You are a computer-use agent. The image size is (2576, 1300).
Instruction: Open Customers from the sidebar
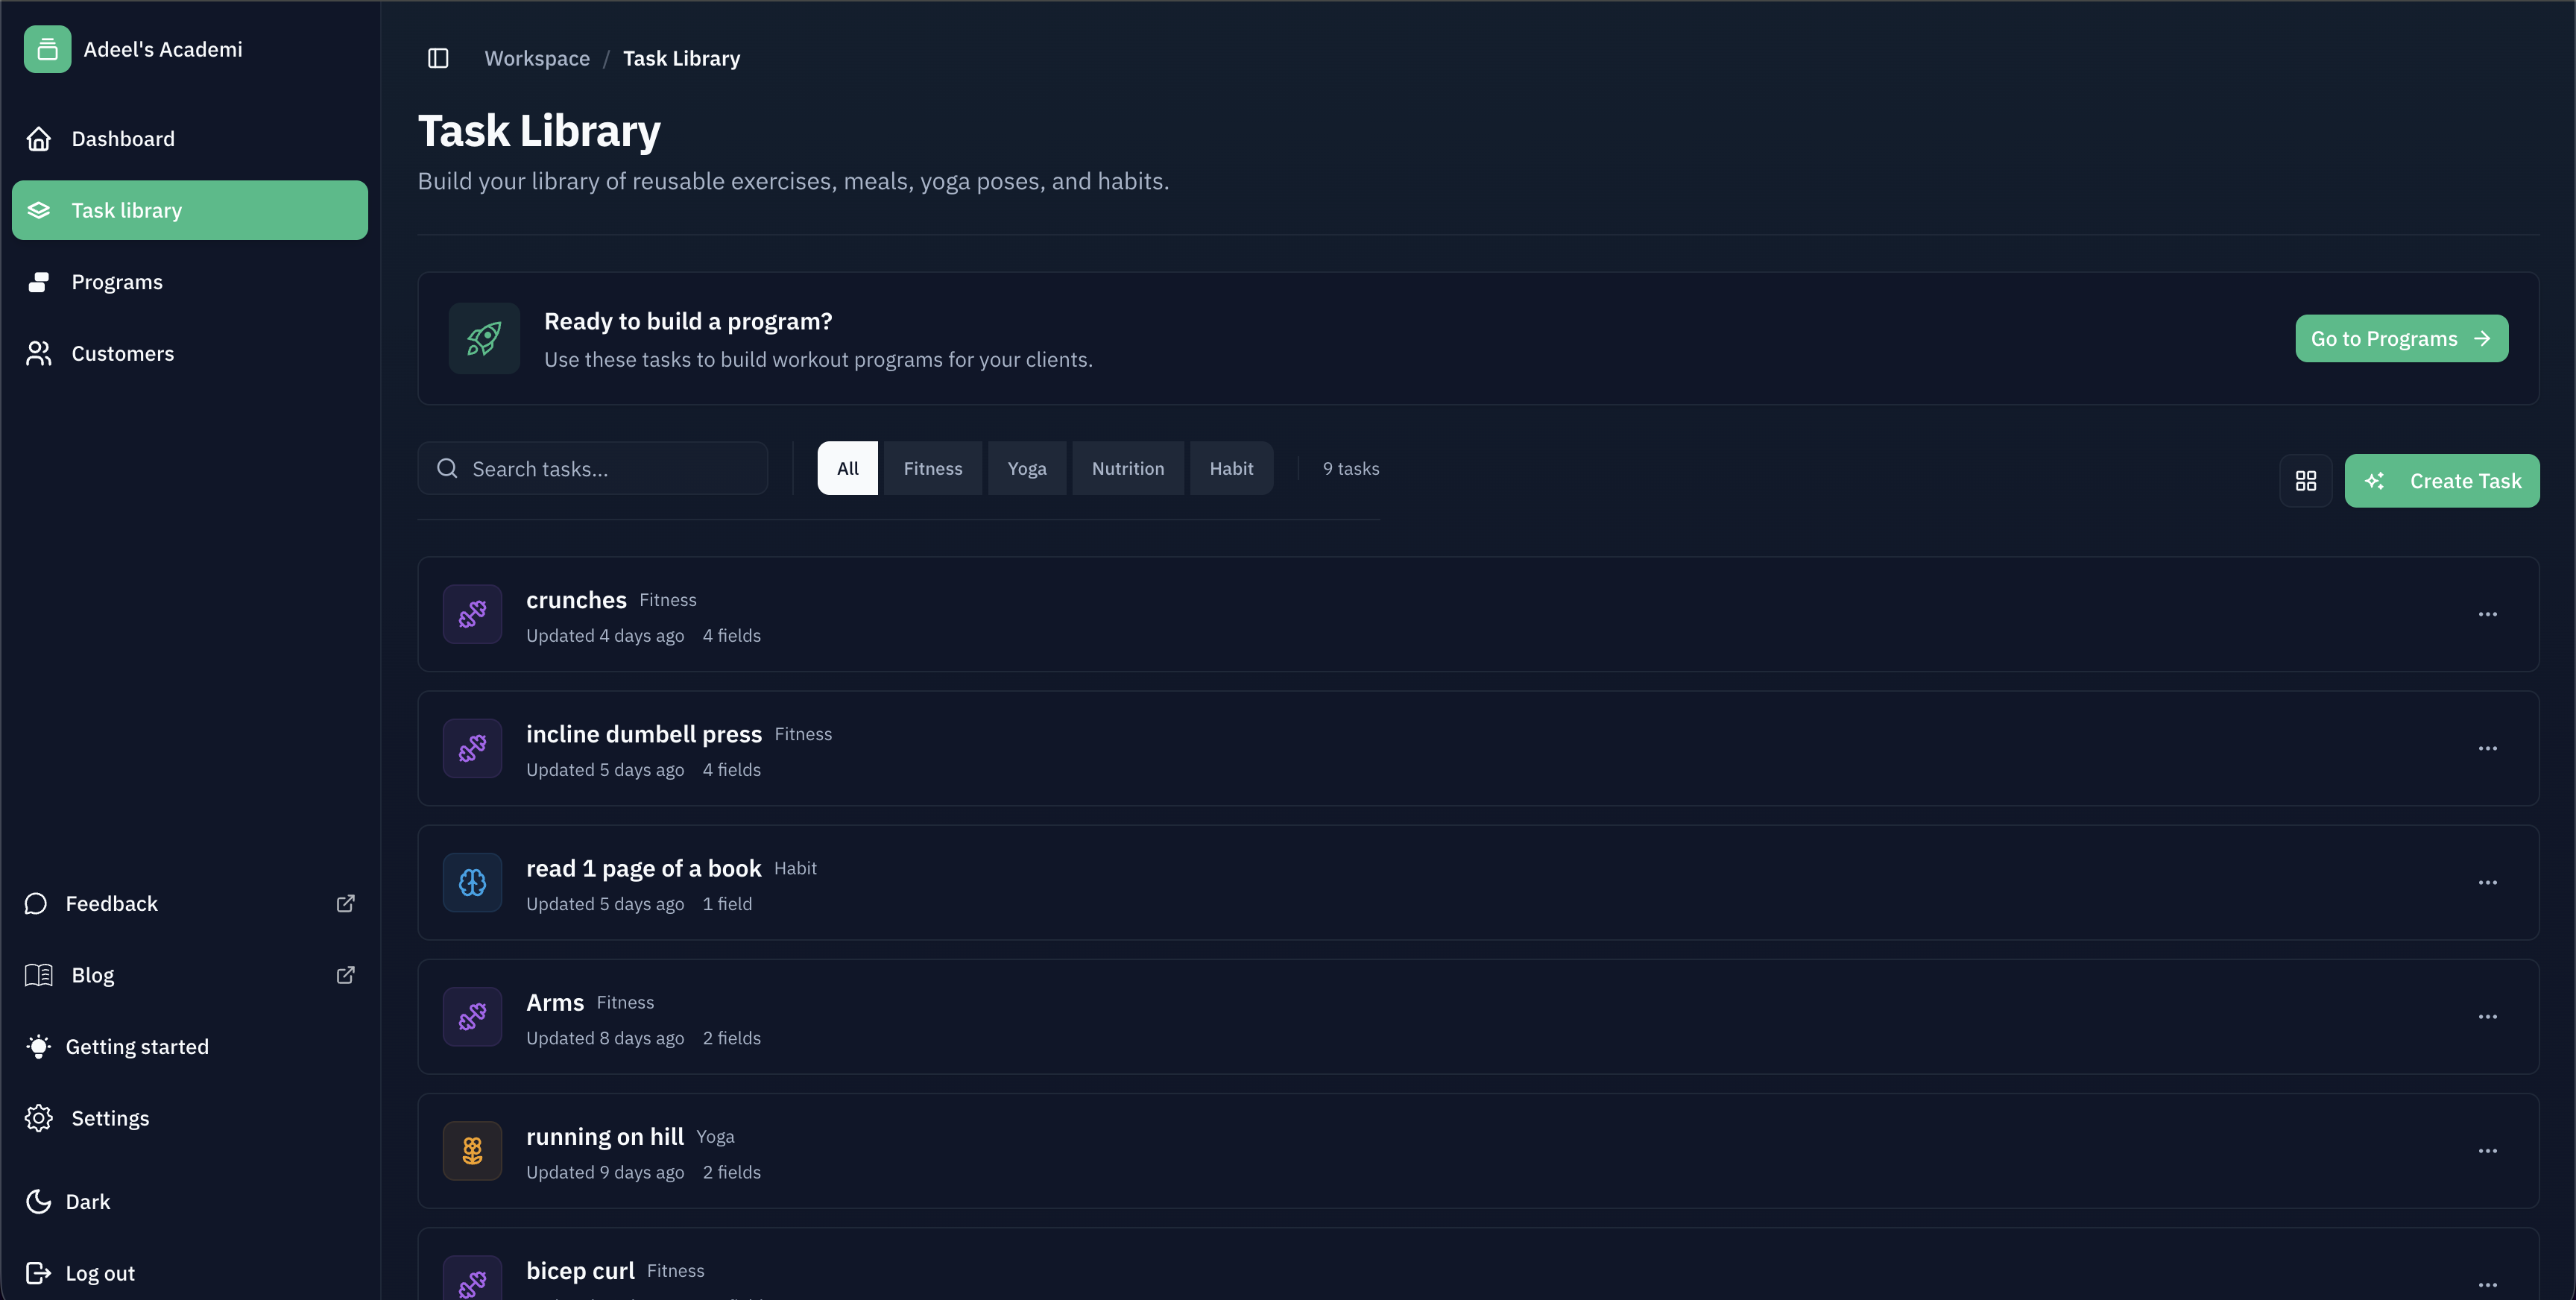[122, 353]
